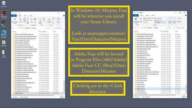Choose Medium icons layout

(148, 20)
